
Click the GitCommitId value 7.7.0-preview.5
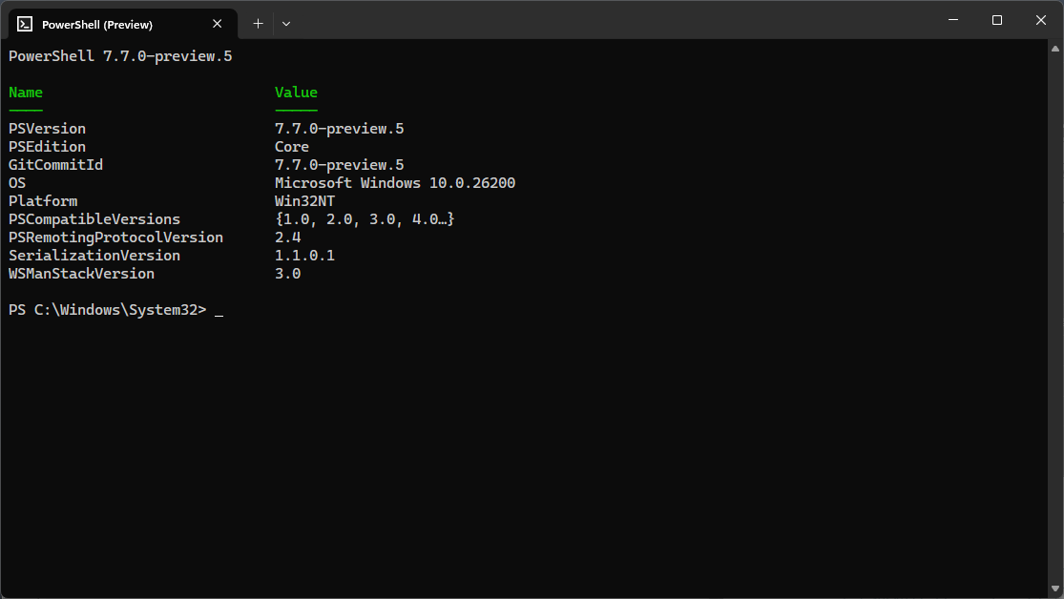tap(340, 165)
